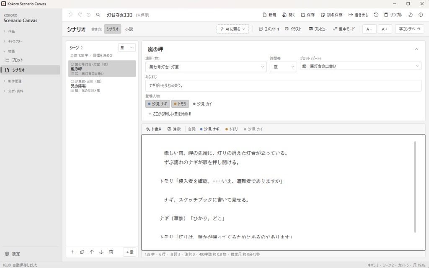Click 目標を決める link
This screenshot has width=429, height=268.
(102, 55)
